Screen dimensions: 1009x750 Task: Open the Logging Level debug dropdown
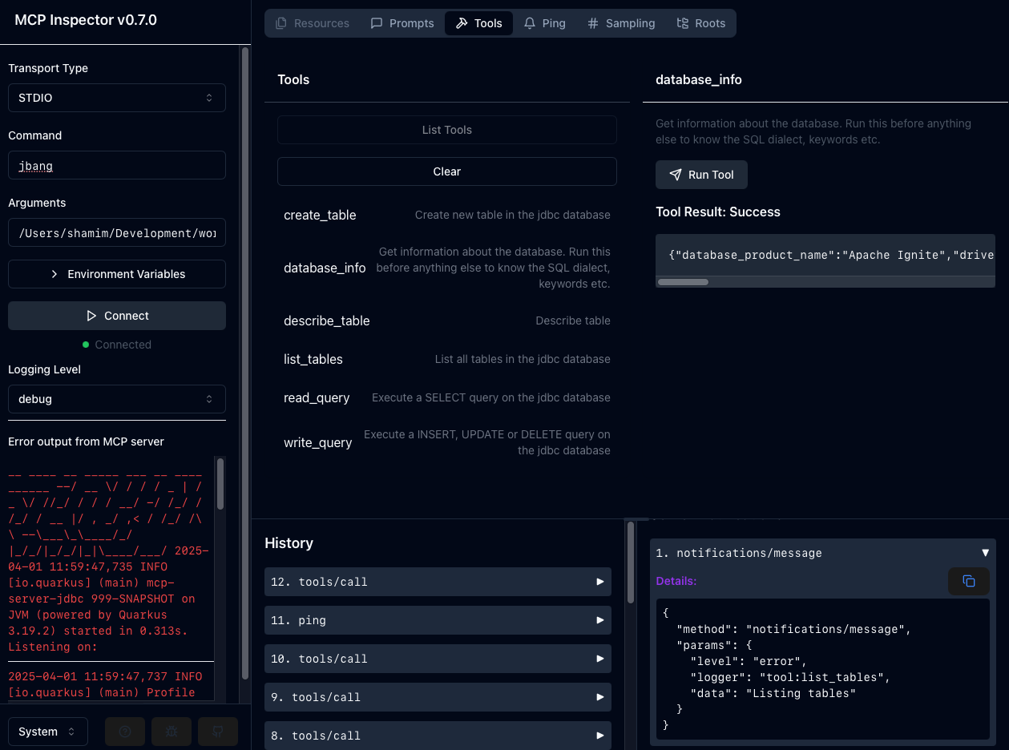(x=117, y=399)
